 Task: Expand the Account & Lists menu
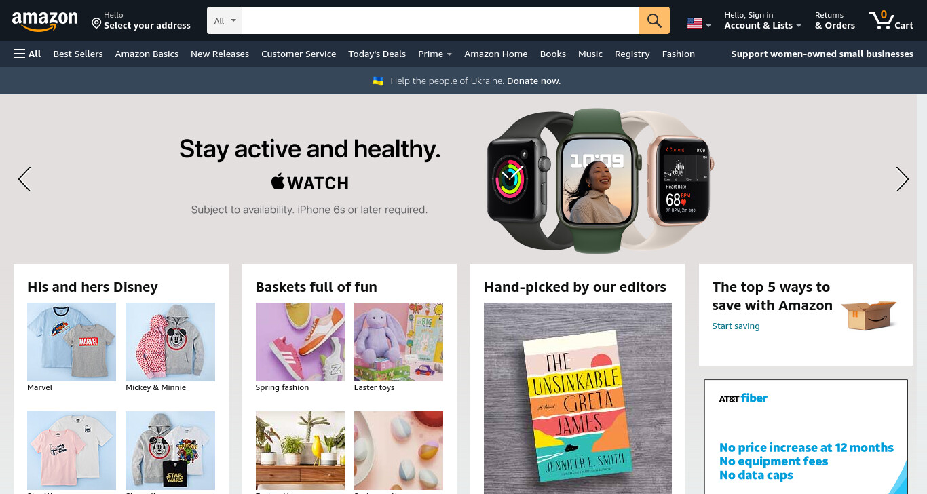763,20
